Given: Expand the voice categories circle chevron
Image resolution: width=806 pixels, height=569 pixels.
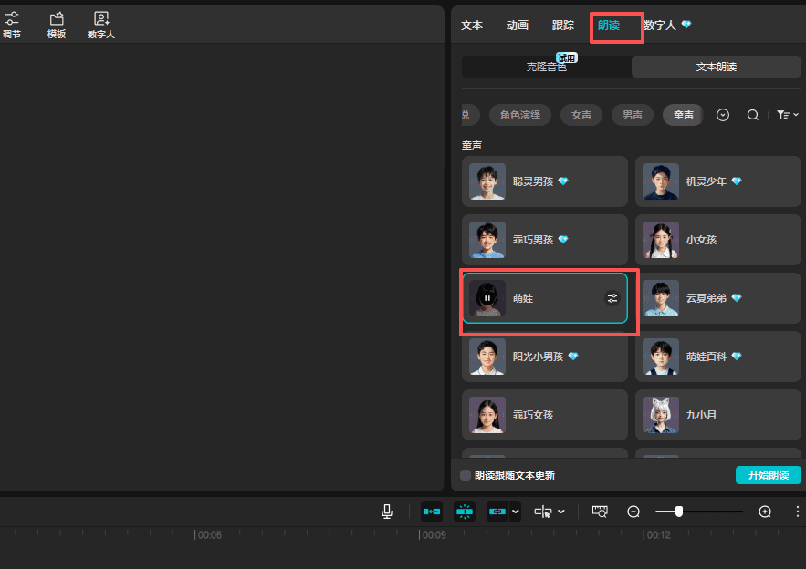Looking at the screenshot, I should pyautogui.click(x=723, y=115).
